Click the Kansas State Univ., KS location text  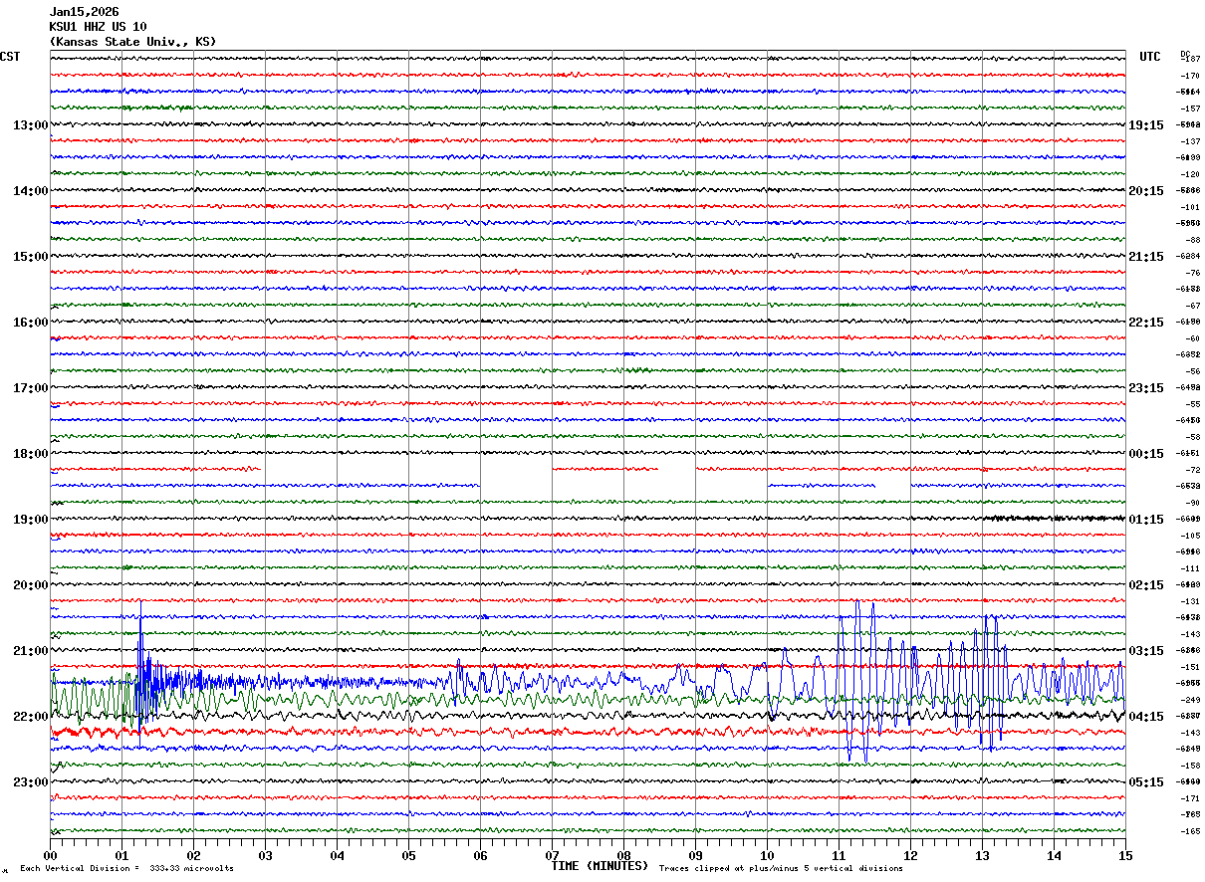(131, 42)
